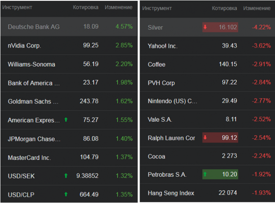The width and height of the screenshot is (275, 203).
Task: Click the red down arrow next to Silver quote
Action: (x=206, y=28)
